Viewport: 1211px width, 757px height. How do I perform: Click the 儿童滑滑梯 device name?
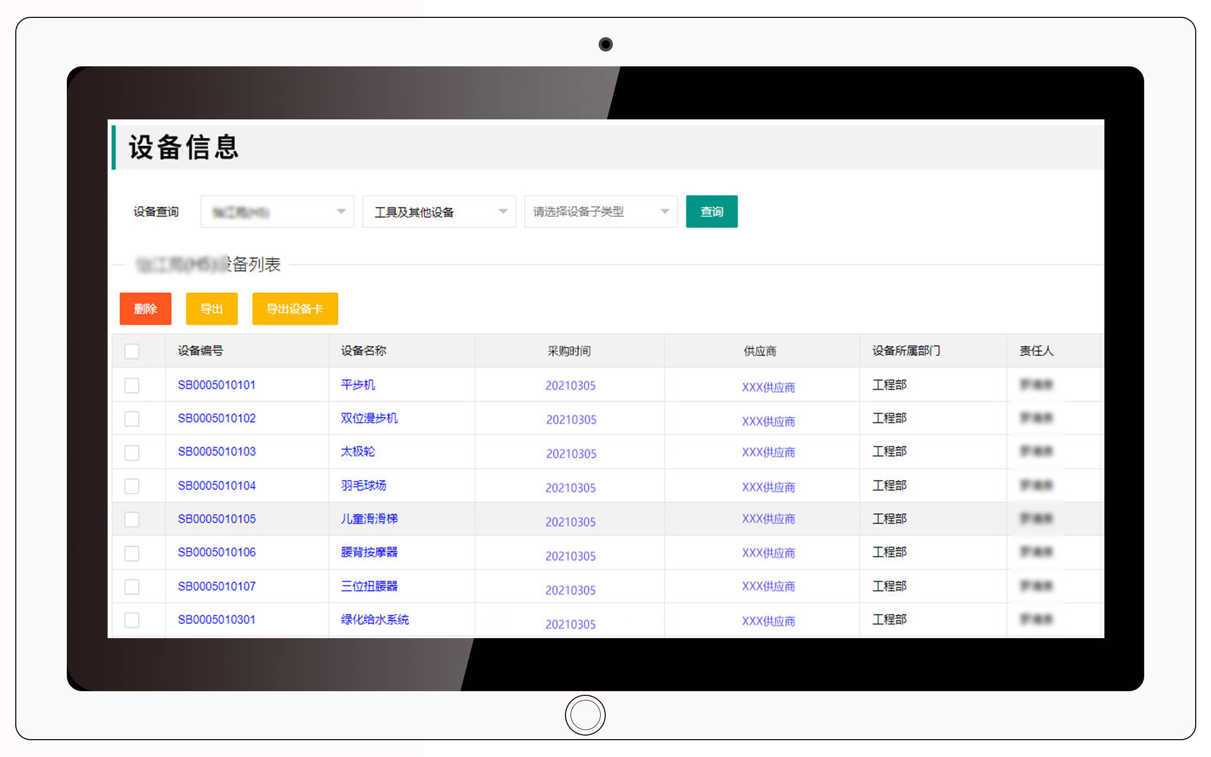[369, 519]
